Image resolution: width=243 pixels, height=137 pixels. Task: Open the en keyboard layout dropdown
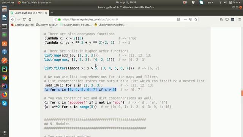pyautogui.click(x=210, y=2)
